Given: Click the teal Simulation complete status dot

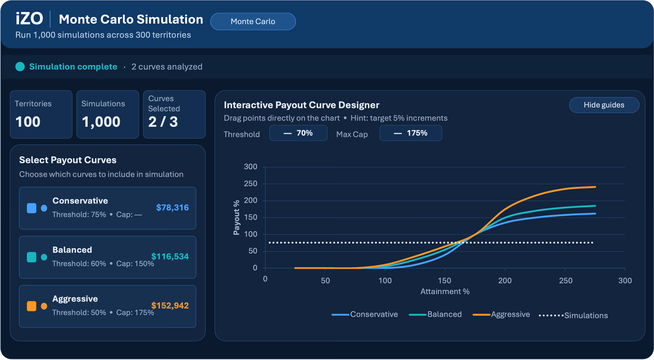Looking at the screenshot, I should (20, 67).
